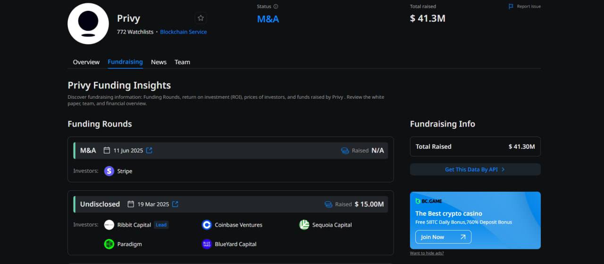Viewport: 604px width, 264px height.
Task: Go to the Team tab
Action: click(182, 62)
